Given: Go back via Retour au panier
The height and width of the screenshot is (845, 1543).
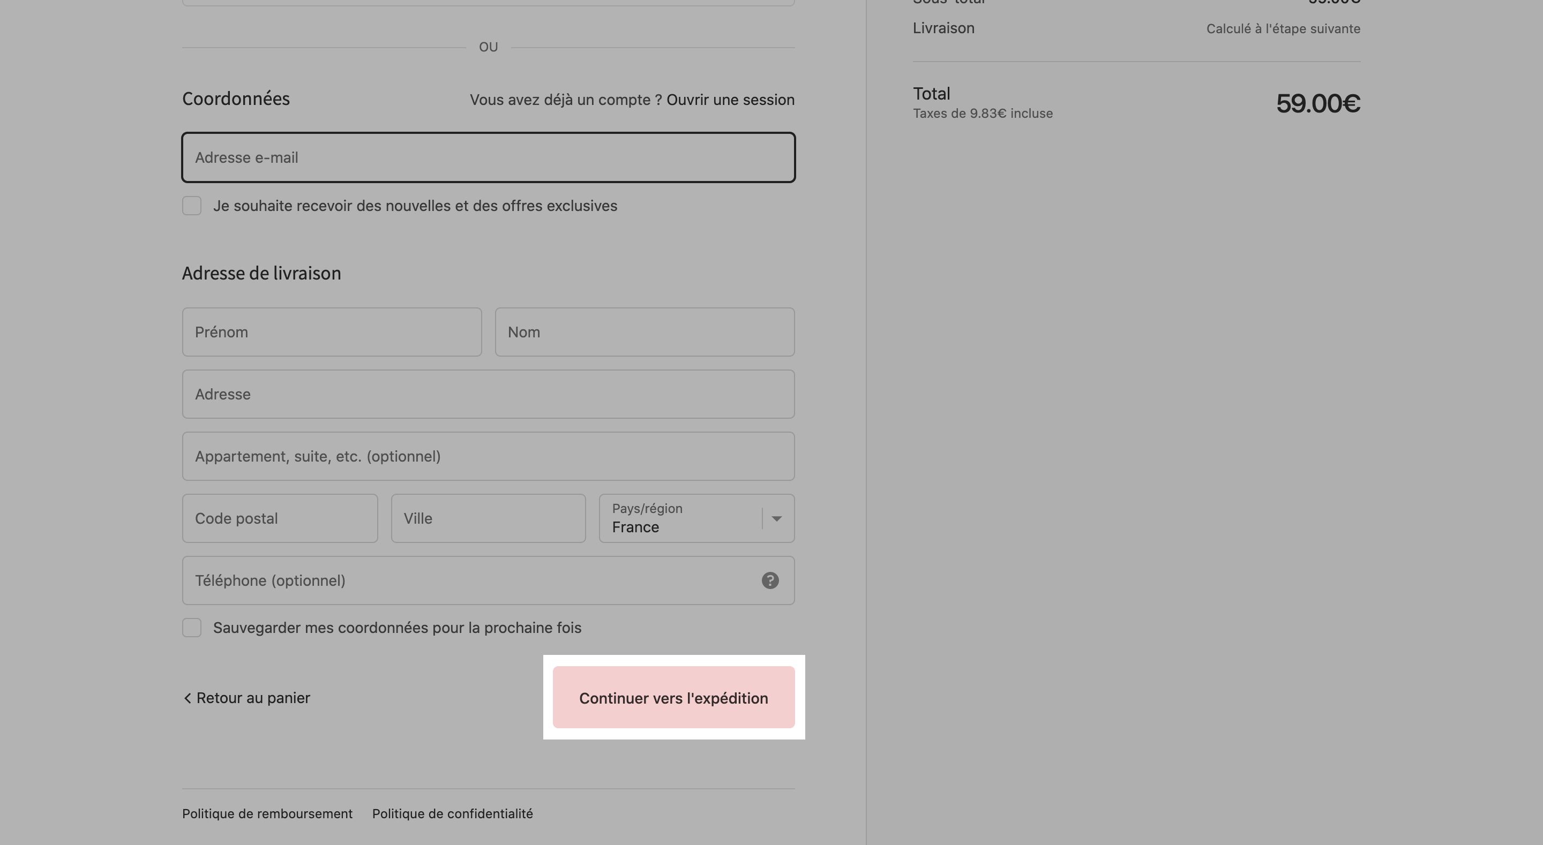Looking at the screenshot, I should [x=246, y=698].
